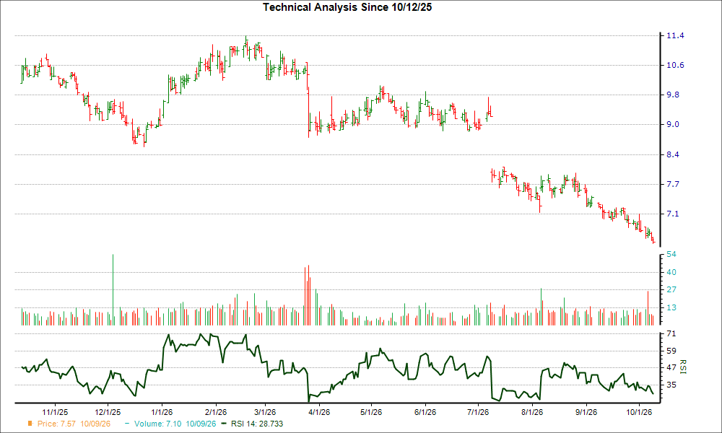Click the 13 volume axis label

pyautogui.click(x=671, y=308)
